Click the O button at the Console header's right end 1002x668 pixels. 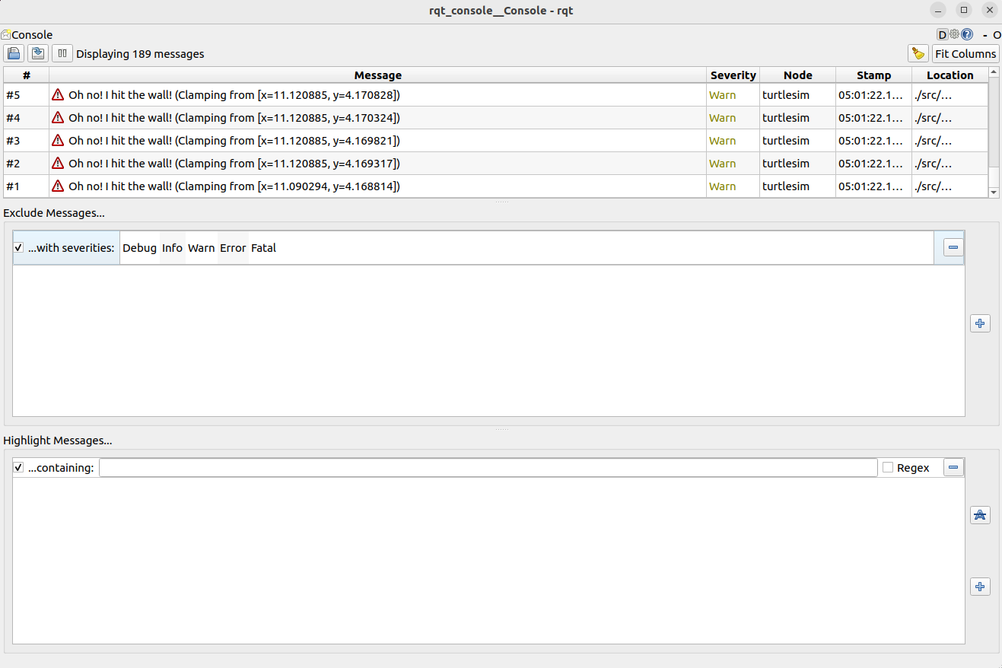pyautogui.click(x=997, y=35)
